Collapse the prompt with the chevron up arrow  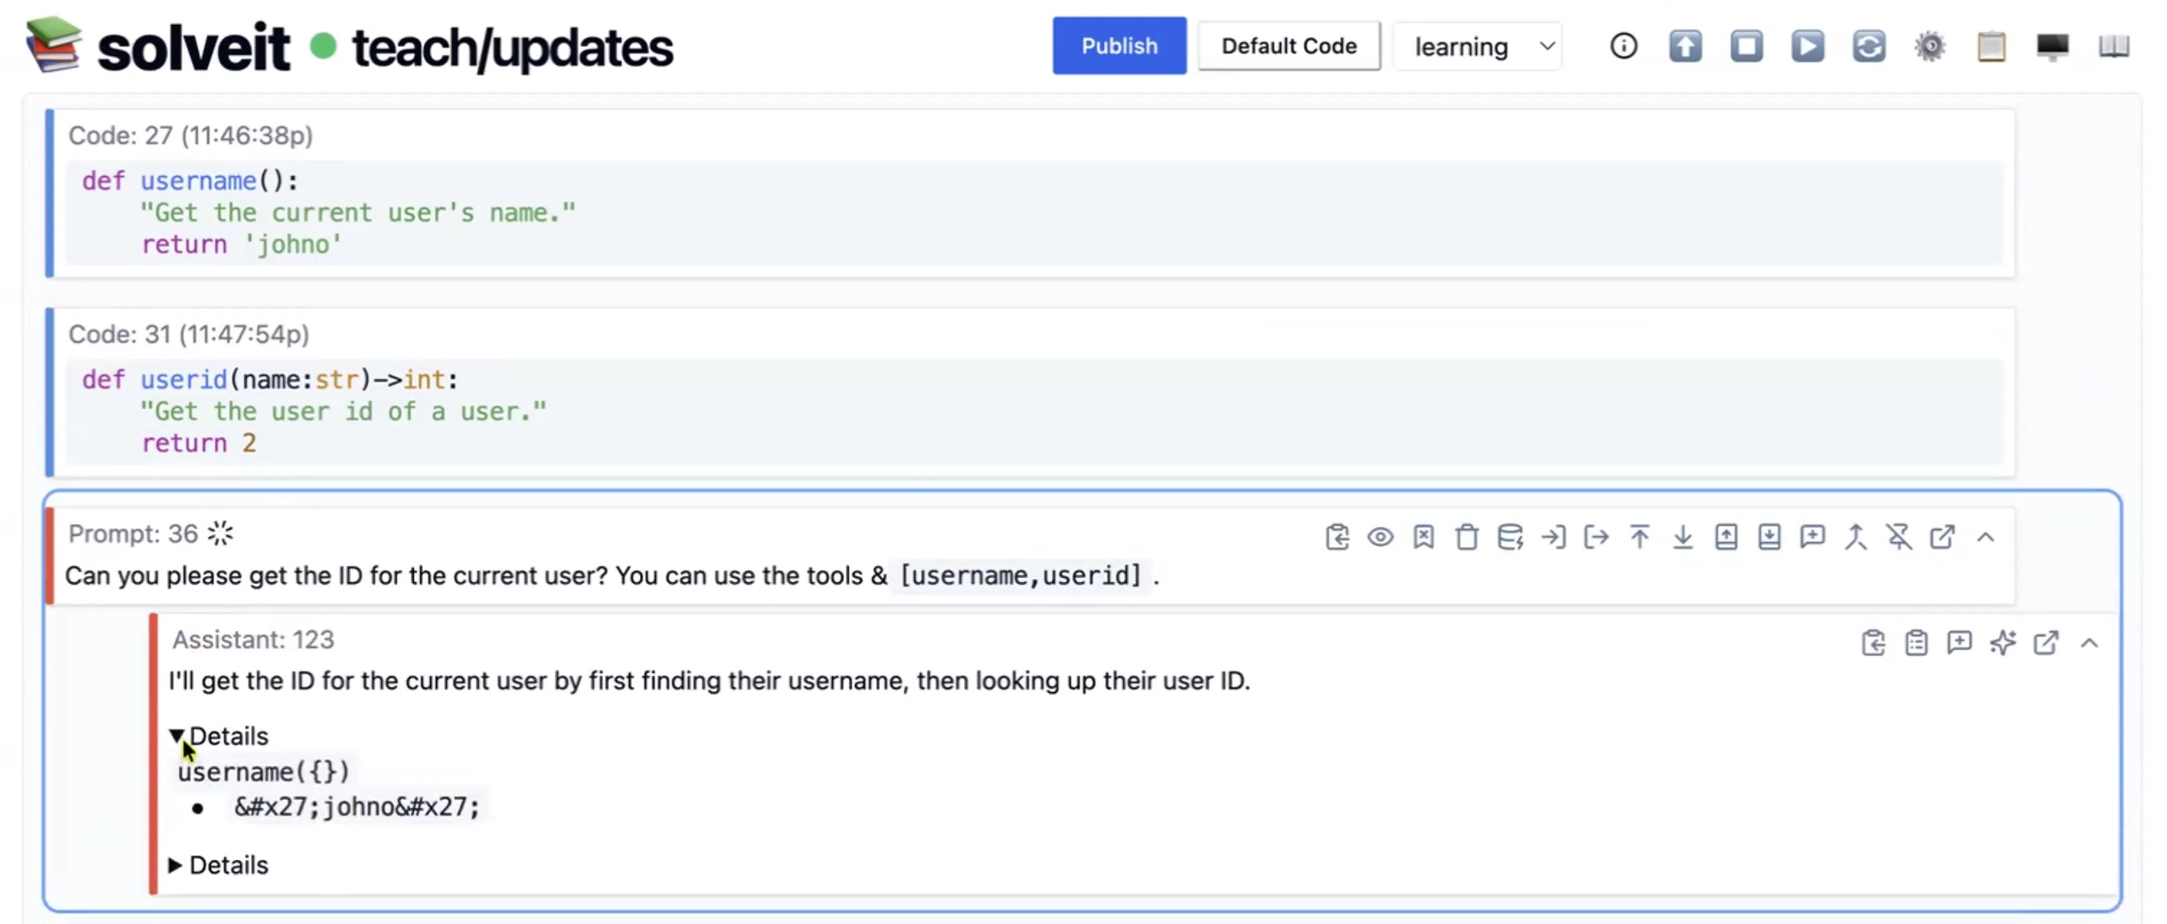pyautogui.click(x=1986, y=537)
